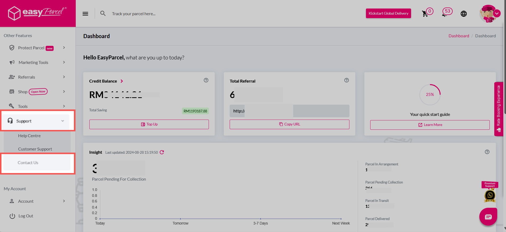The height and width of the screenshot is (232, 506).
Task: Expand the profile dropdown arrow
Action: pos(497,13)
